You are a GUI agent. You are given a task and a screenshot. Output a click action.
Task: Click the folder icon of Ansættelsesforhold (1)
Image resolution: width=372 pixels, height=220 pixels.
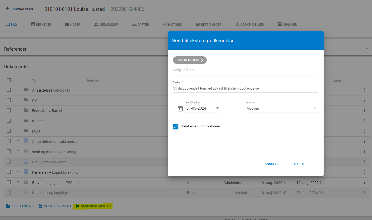(x=26, y=90)
